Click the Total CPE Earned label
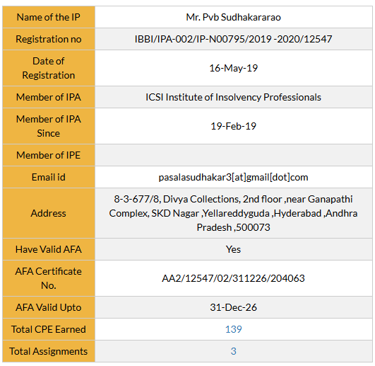This screenshot has width=375, height=366. pyautogui.click(x=49, y=329)
